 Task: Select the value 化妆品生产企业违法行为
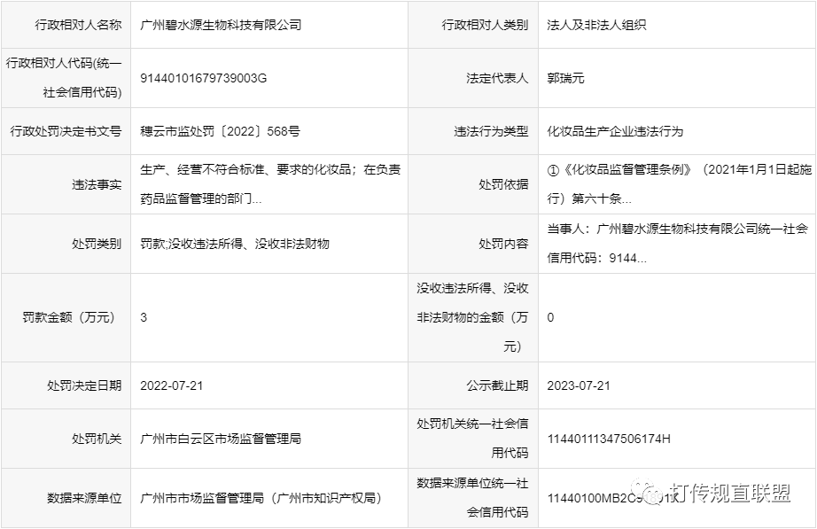coord(615,131)
